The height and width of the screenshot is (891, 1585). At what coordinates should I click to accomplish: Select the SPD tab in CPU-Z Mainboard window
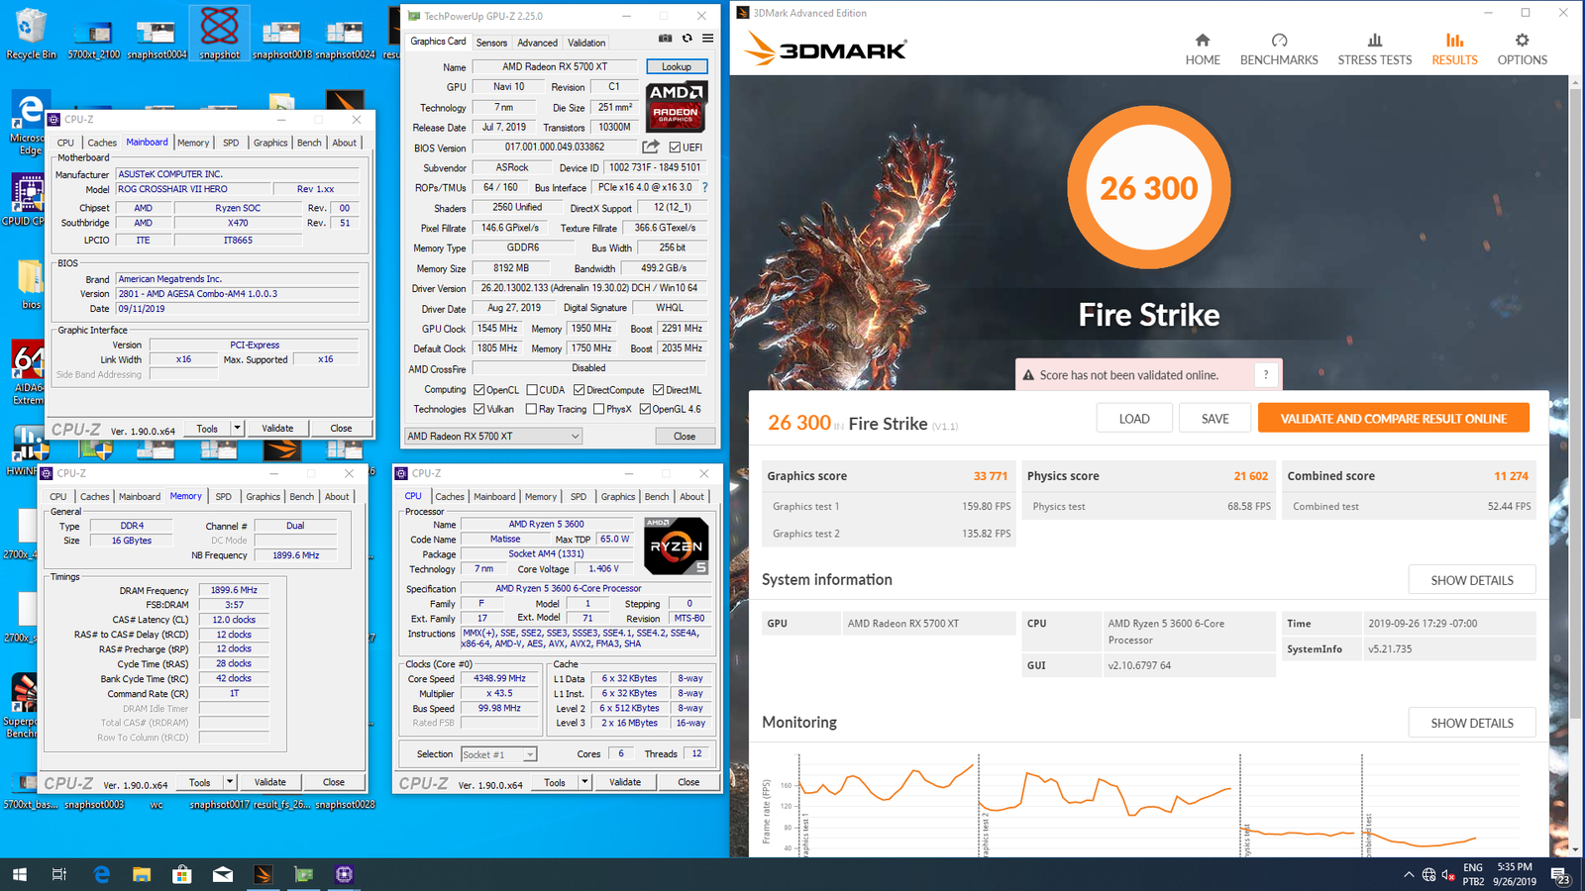pos(231,143)
